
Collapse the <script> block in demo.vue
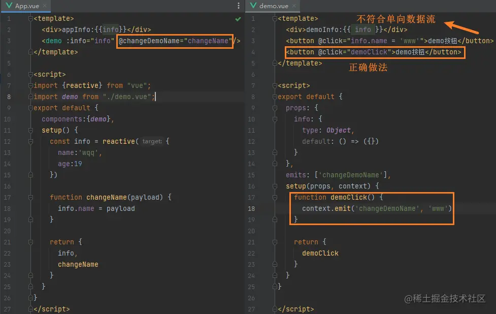pos(275,85)
